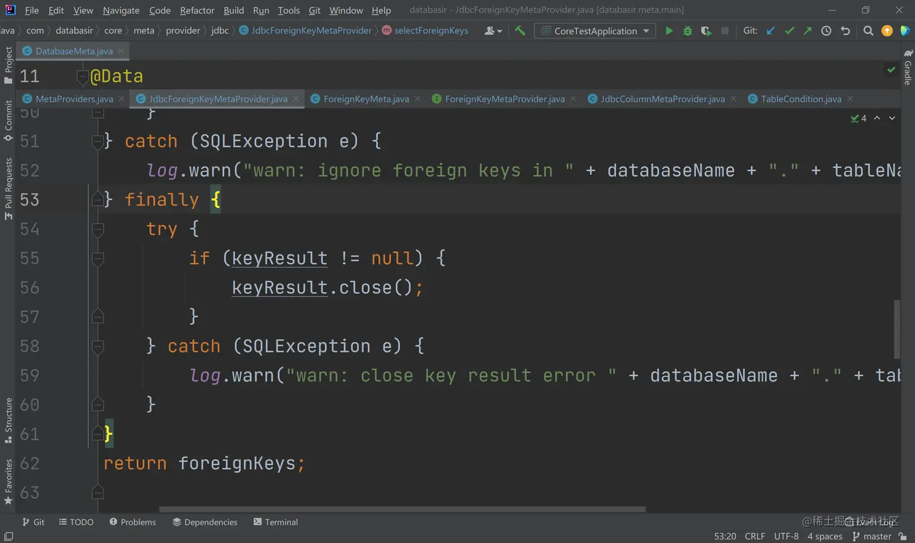Open the TODO tool window
This screenshot has width=915, height=543.
pos(76,522)
